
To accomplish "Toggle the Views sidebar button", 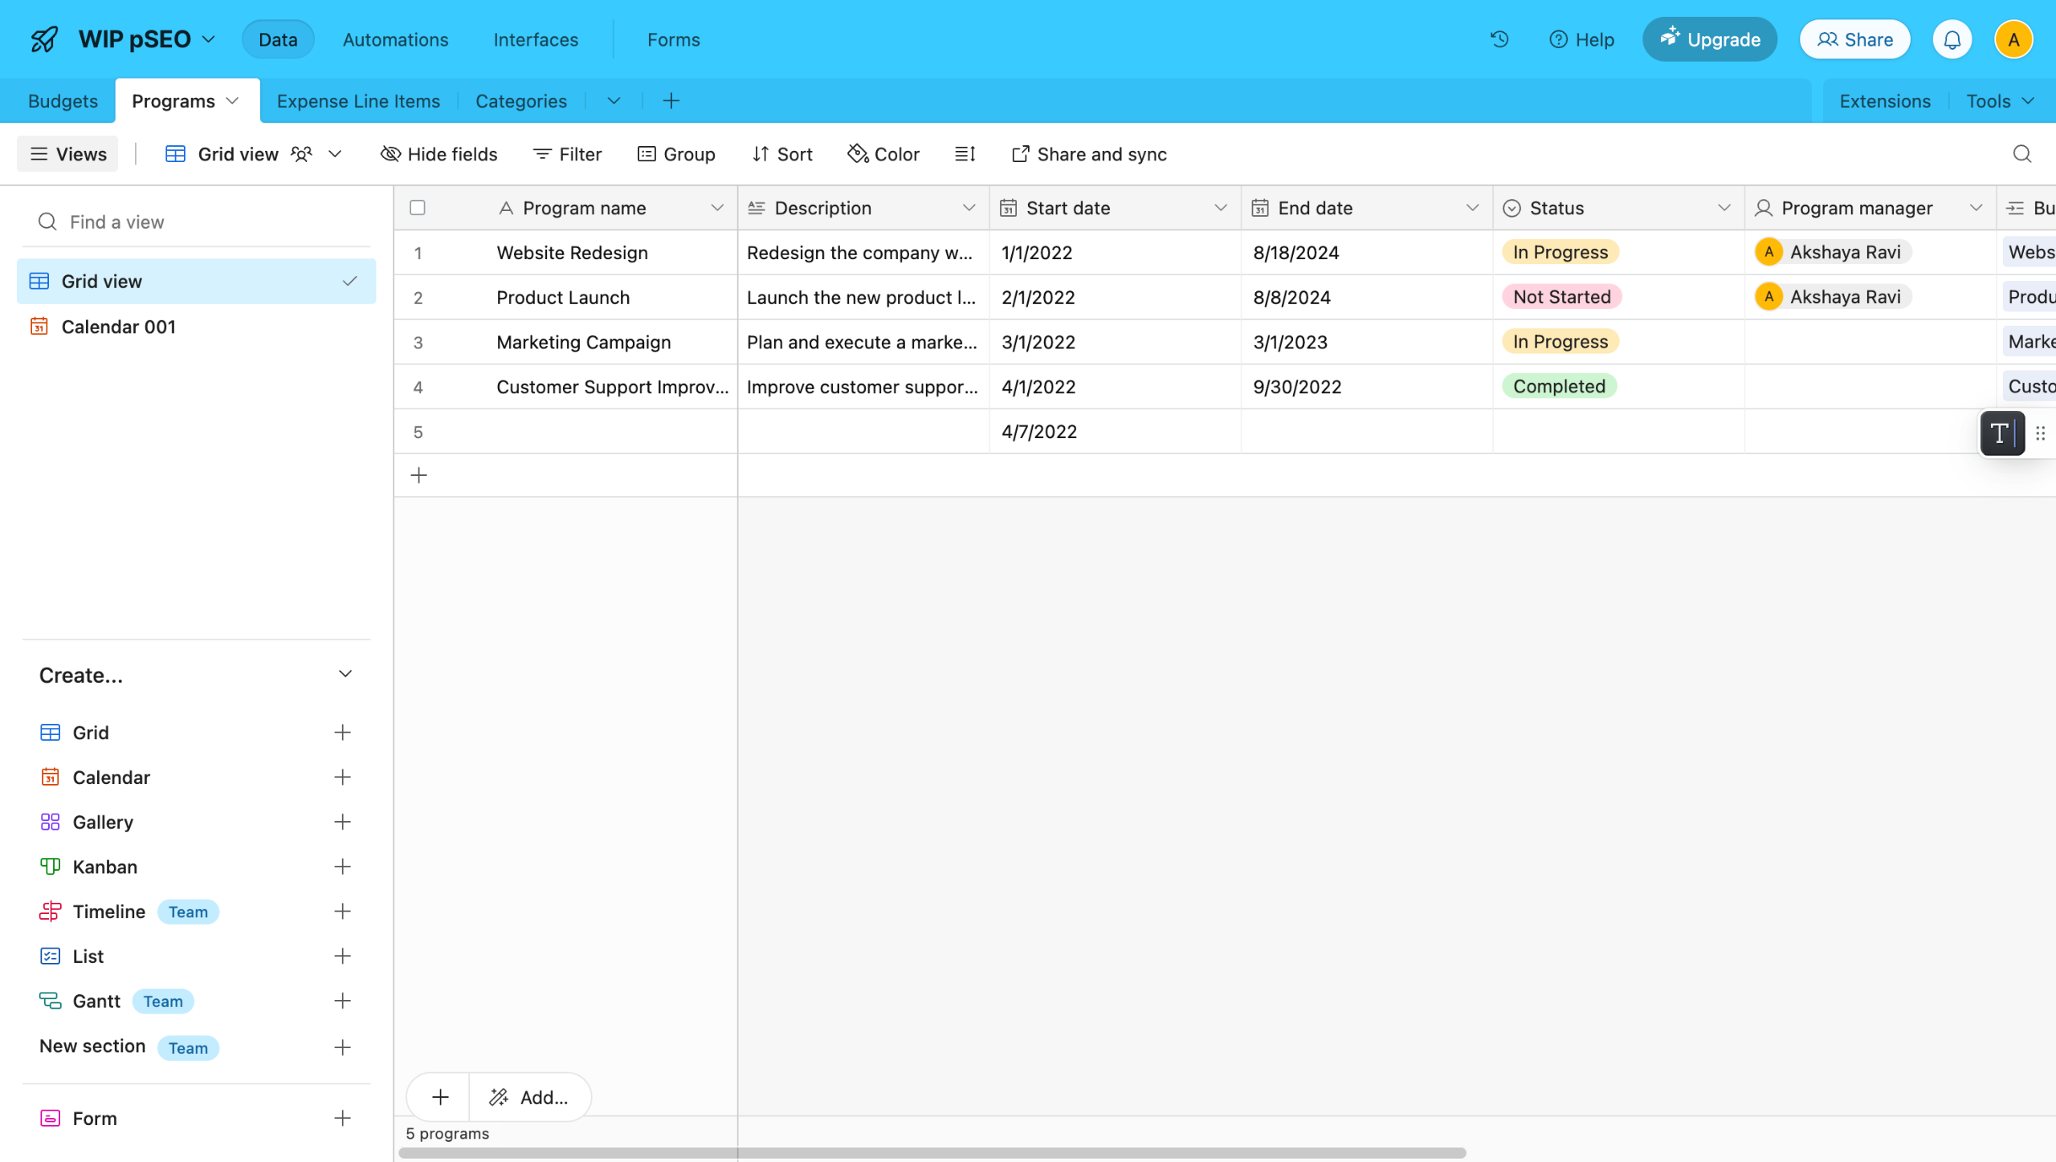I will [68, 154].
